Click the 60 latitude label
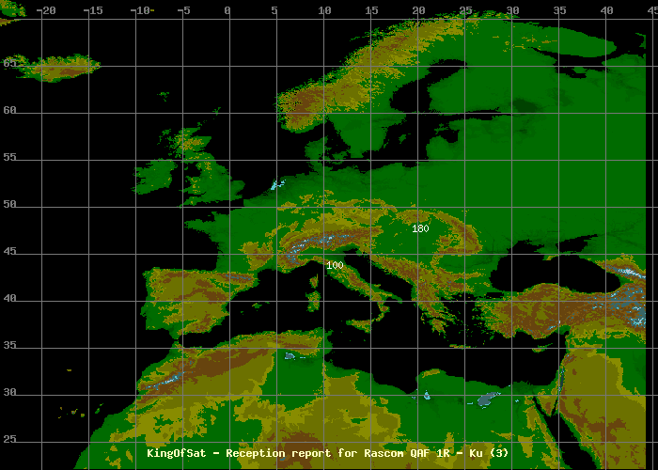The width and height of the screenshot is (658, 470). [x=10, y=111]
